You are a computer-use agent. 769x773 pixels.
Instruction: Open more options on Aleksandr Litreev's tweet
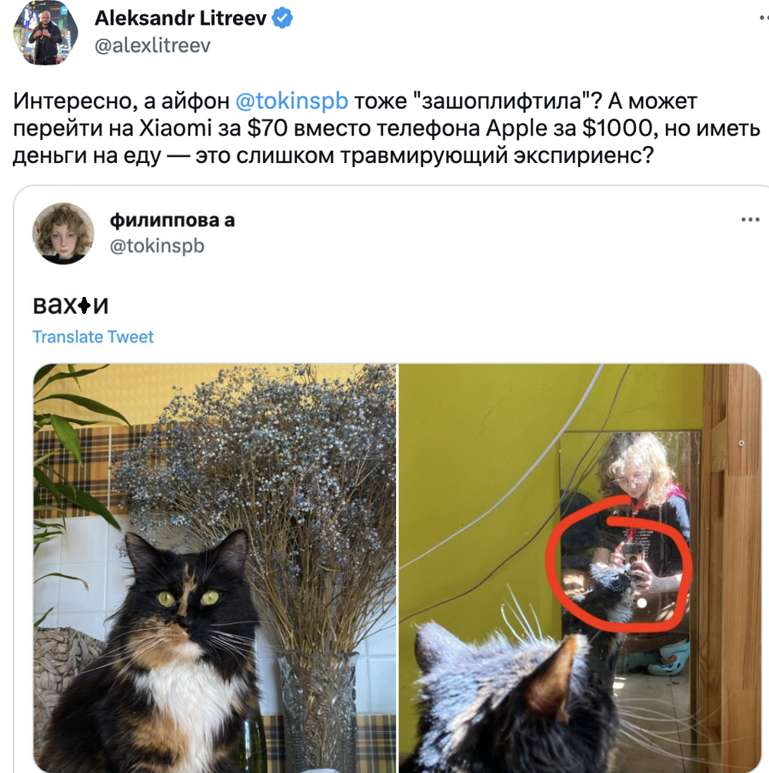[x=763, y=18]
